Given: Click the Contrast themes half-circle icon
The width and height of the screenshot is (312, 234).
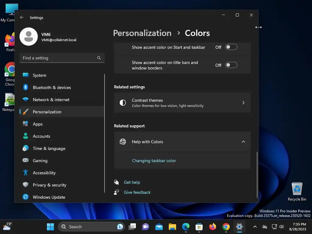Looking at the screenshot, I should pos(123,103).
